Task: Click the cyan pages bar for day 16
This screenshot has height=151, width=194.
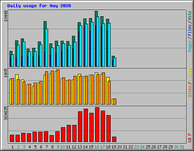Action: click(x=98, y=42)
